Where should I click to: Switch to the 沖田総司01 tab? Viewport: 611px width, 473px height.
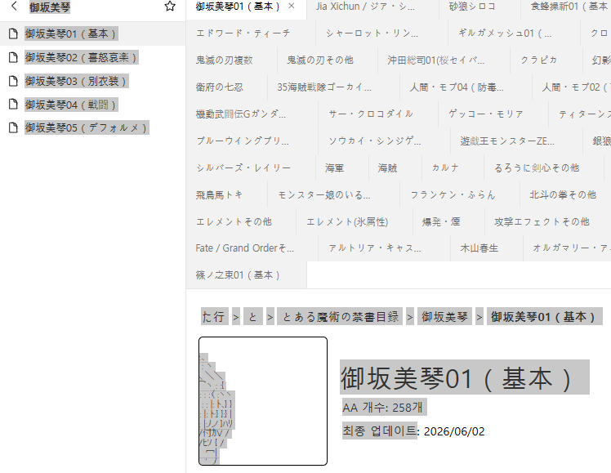tap(444, 60)
